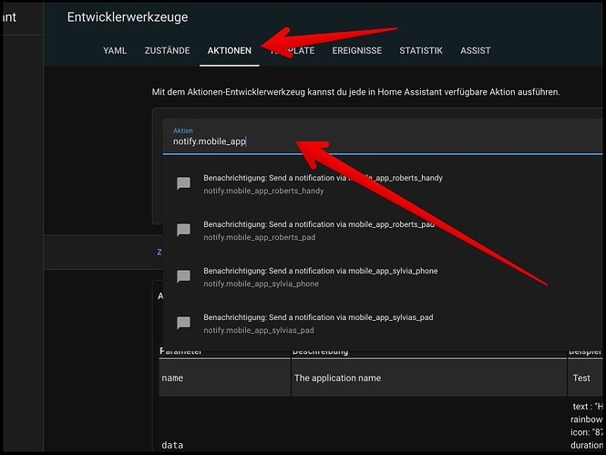
Task: Open the ASSIST tab
Action: (x=476, y=51)
